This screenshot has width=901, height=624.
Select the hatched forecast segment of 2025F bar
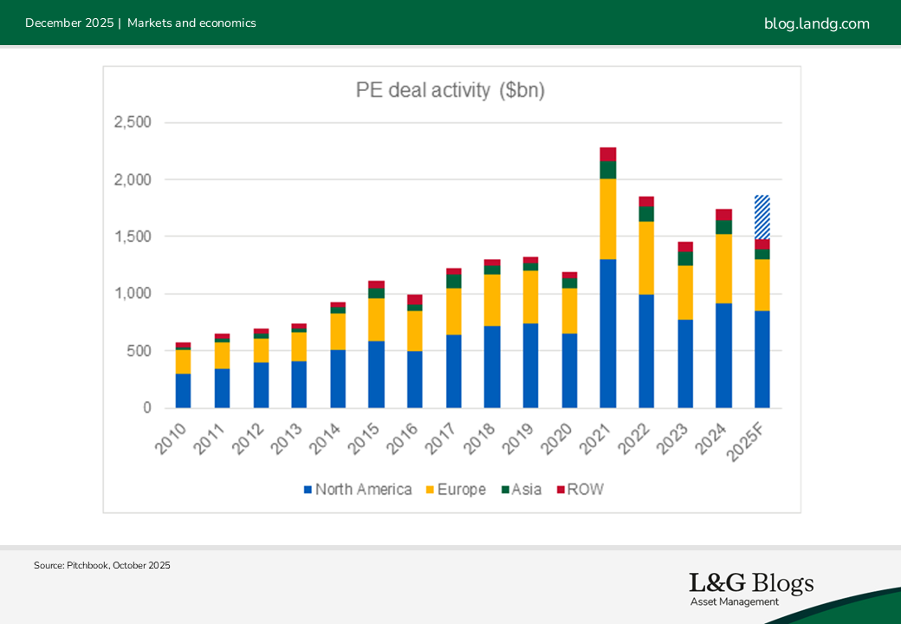tap(762, 217)
